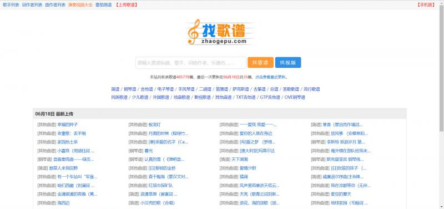Open the 流行歌谱 category link
Image resolution: width=444 pixels, height=209 pixels.
coord(311,89)
